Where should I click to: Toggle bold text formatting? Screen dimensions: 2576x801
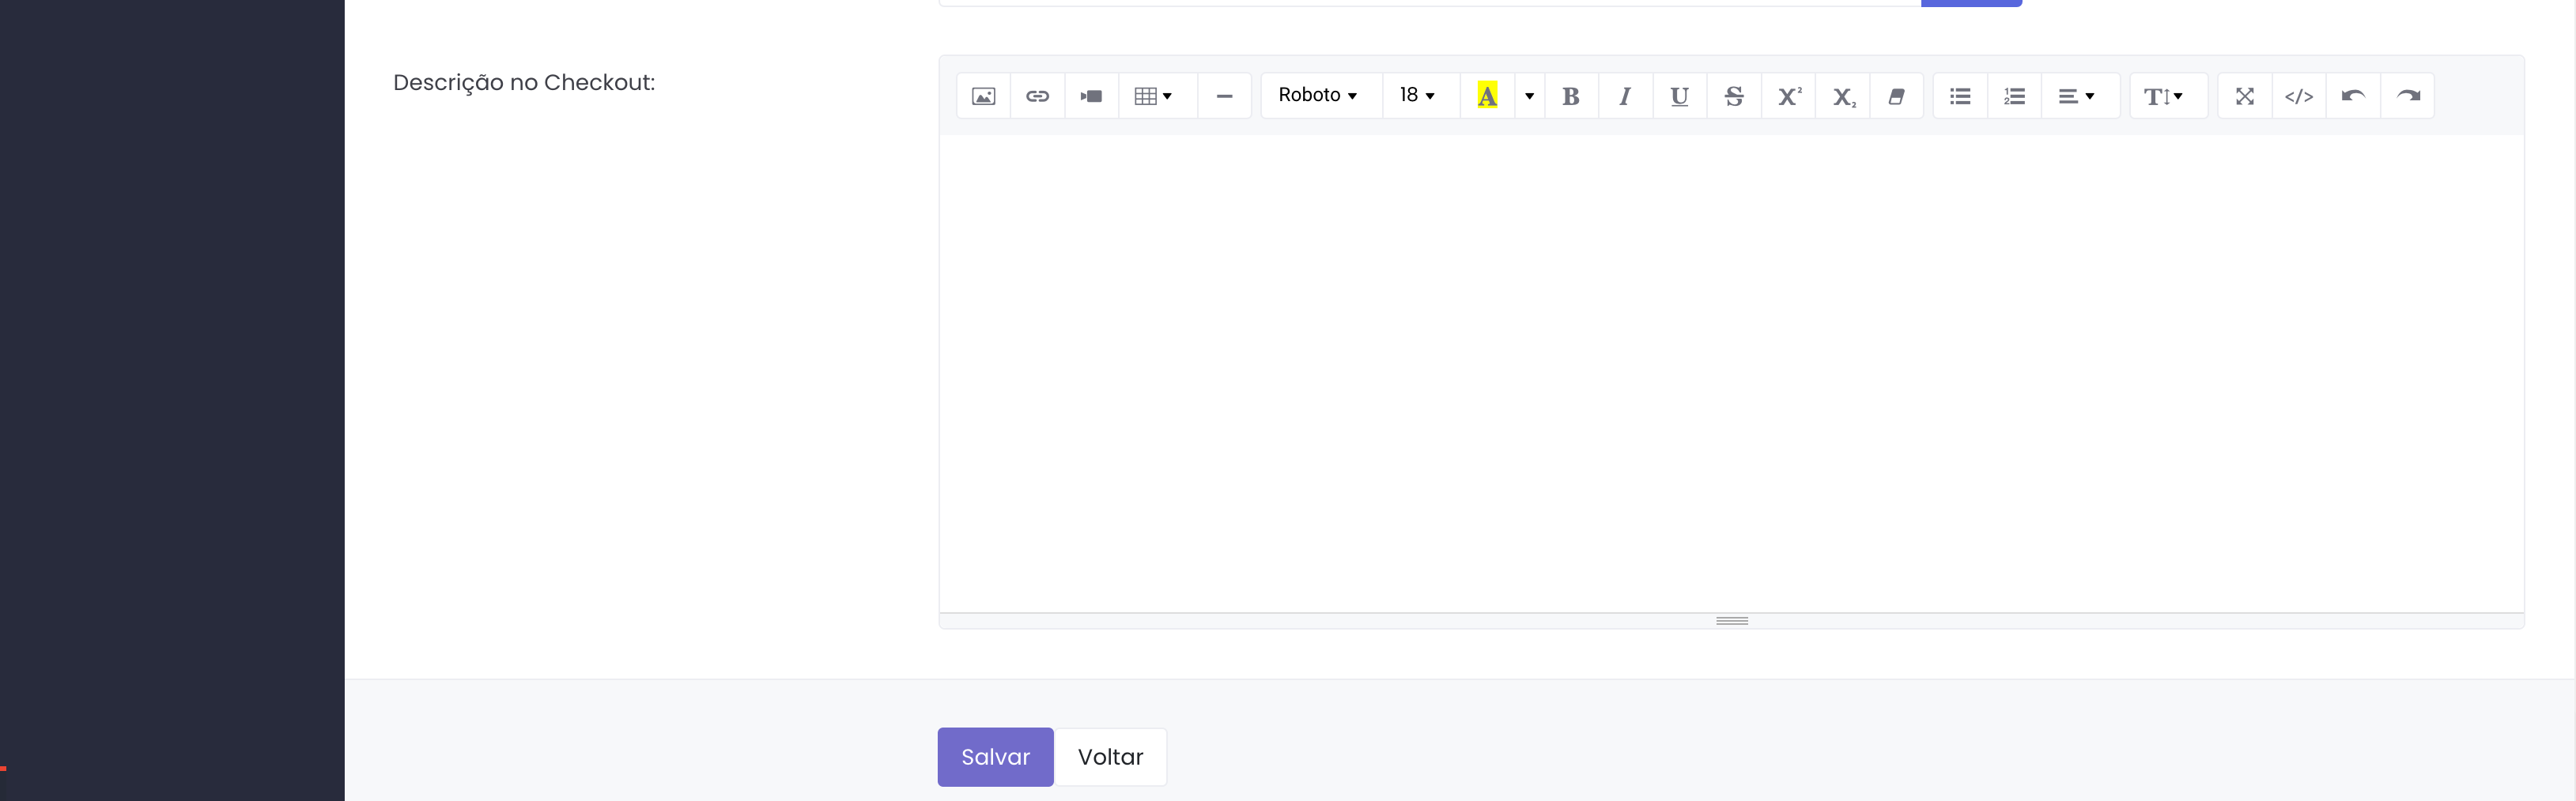[x=1571, y=96]
